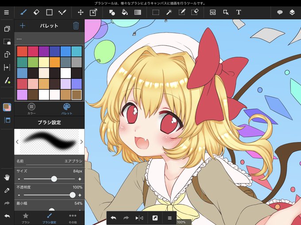Image resolution: width=301 pixels, height=225 pixels.
Task: Open the hamburger main menu
Action: point(7,12)
